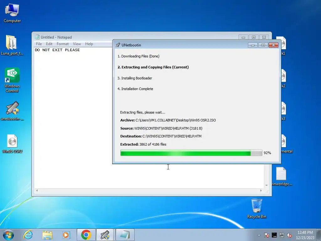Image resolution: width=321 pixels, height=241 pixels.
Task: Select the Luna_port_t... folder on desktop
Action: [x=12, y=45]
